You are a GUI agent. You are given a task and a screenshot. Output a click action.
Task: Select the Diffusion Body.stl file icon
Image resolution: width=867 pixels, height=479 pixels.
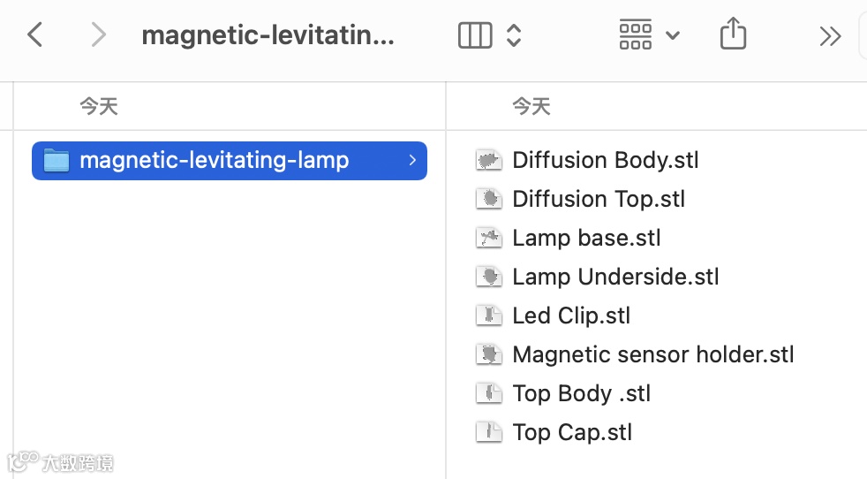(488, 160)
